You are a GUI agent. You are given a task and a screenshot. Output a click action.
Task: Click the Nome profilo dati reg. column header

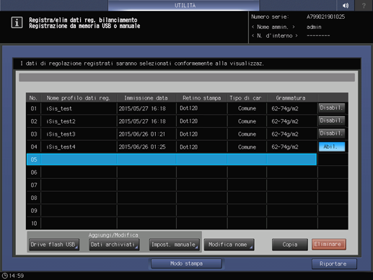click(x=78, y=98)
